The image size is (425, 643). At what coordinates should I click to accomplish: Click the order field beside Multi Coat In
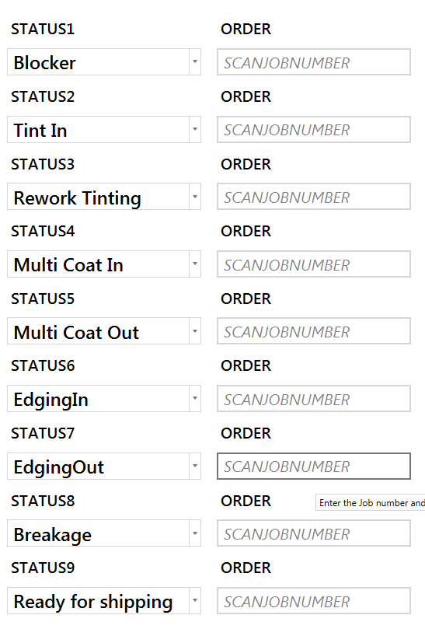click(314, 264)
